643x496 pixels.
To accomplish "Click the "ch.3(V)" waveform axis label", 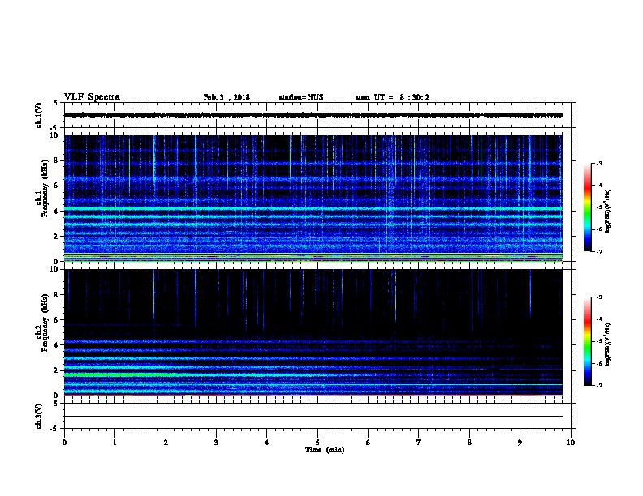I will [38, 416].
